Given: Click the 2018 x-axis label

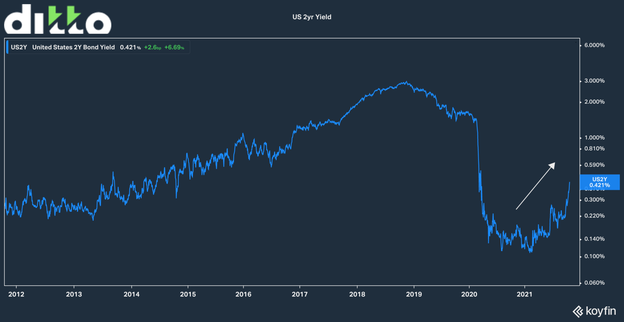Looking at the screenshot, I should pos(357,294).
